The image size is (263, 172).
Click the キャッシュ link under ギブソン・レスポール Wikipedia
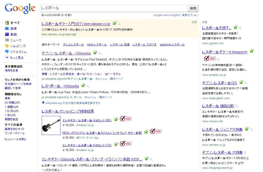pos(101,79)
